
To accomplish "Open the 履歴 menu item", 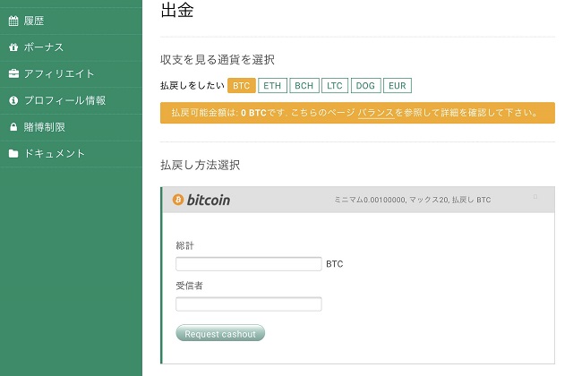I will coord(71,21).
